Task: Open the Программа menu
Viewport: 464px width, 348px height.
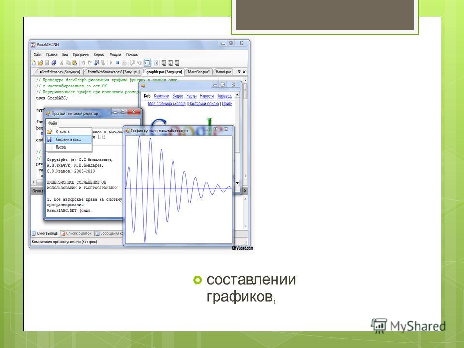Action: [x=81, y=55]
